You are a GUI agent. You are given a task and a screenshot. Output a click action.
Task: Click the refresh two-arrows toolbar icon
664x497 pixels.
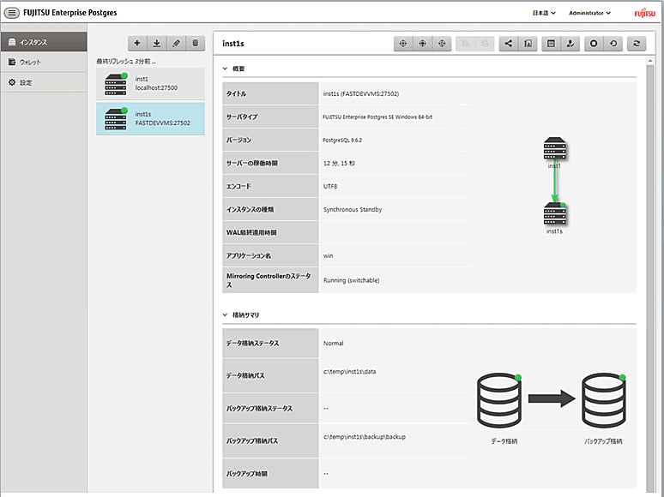pyautogui.click(x=637, y=44)
